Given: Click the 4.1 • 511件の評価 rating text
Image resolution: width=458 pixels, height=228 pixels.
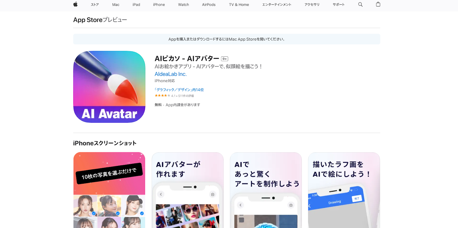Looking at the screenshot, I should pyautogui.click(x=183, y=96).
